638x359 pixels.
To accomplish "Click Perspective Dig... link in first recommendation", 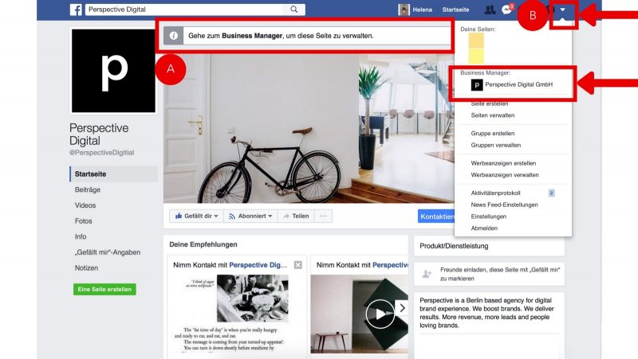I will pos(258,265).
